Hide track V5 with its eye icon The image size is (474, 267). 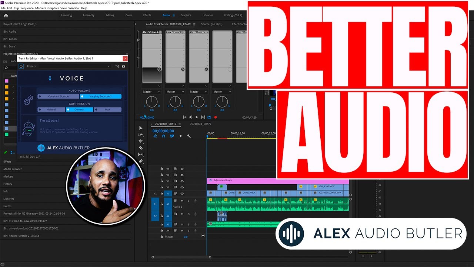pyautogui.click(x=182, y=169)
